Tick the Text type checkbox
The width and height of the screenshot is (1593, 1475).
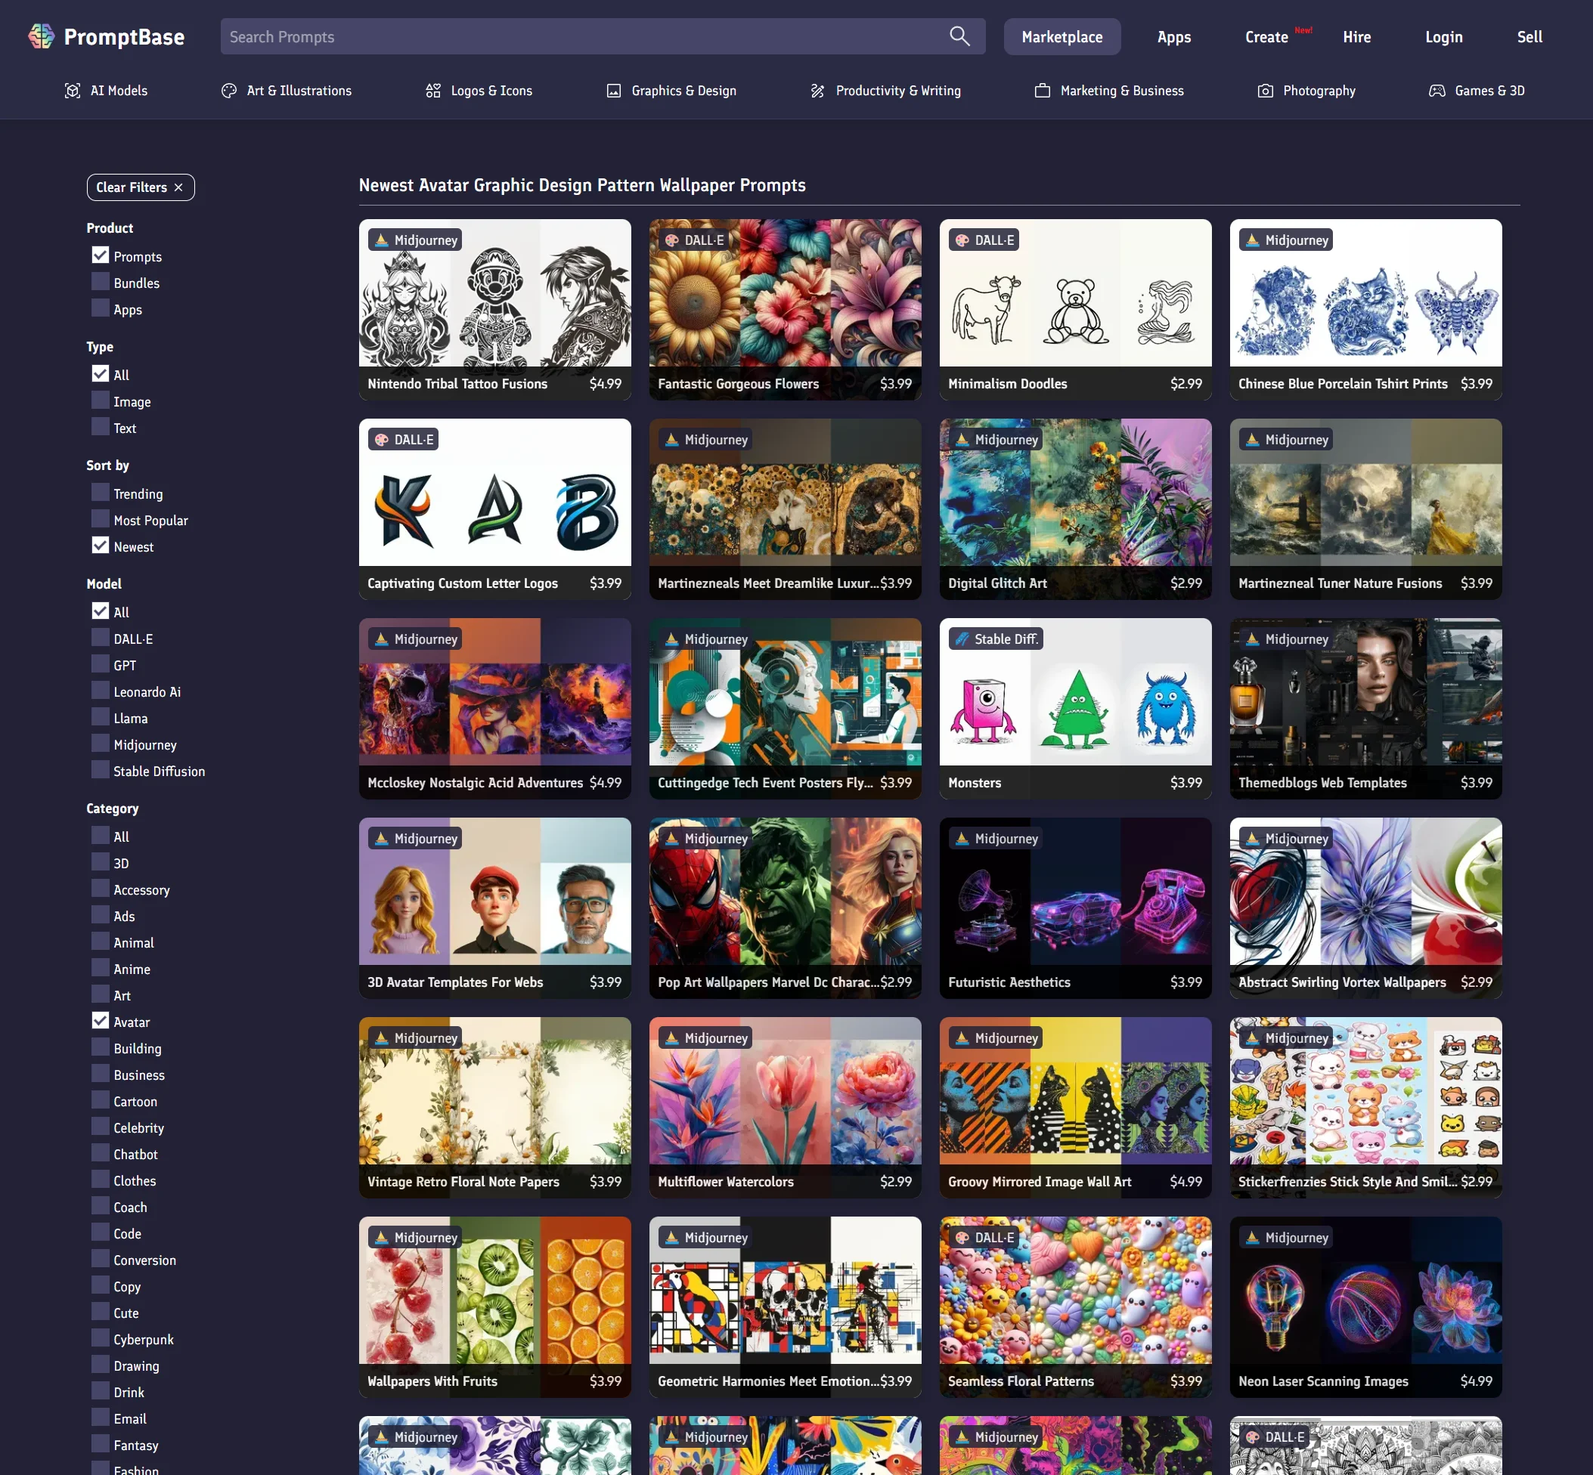[101, 427]
